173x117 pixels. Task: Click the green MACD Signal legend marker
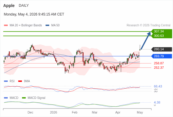pyautogui.click(x=24, y=98)
